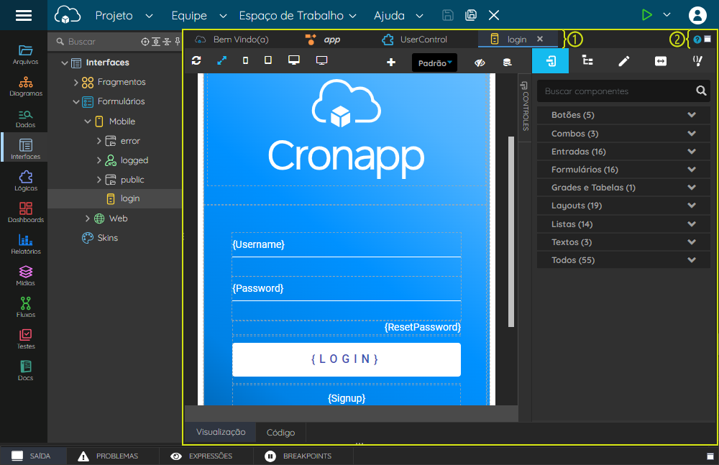Open Arquivos in the left sidebar

pyautogui.click(x=26, y=55)
